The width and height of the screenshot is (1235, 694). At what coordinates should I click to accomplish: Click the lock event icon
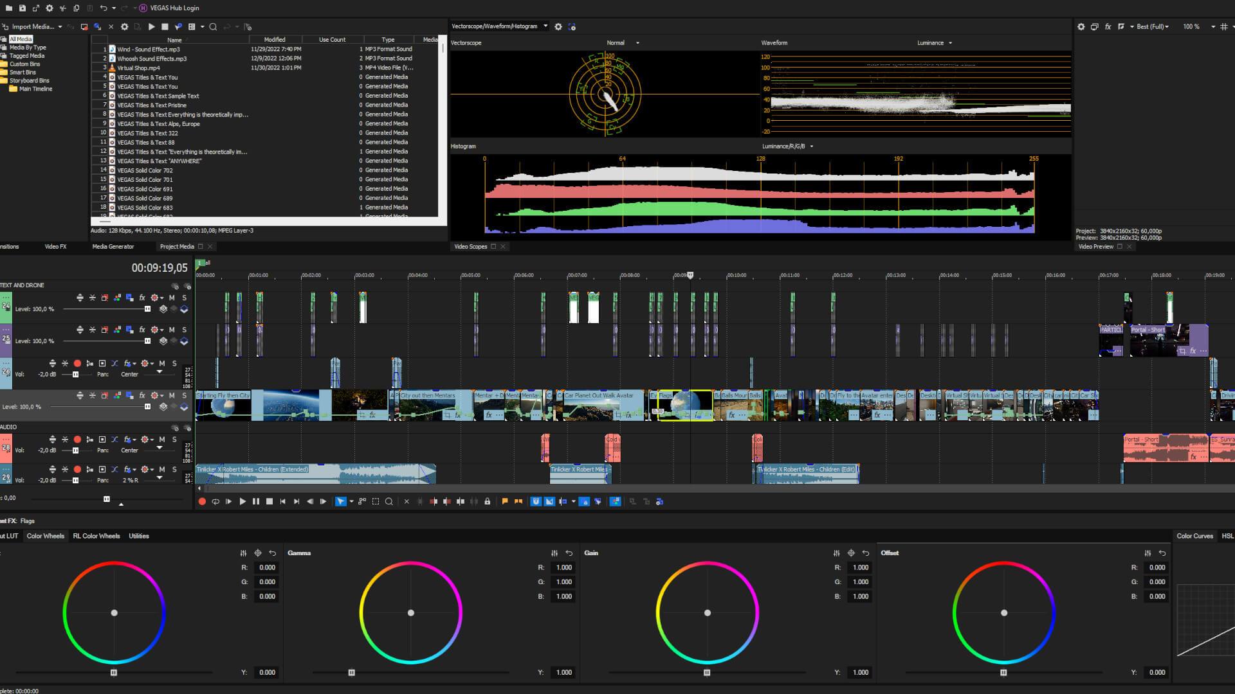(487, 502)
